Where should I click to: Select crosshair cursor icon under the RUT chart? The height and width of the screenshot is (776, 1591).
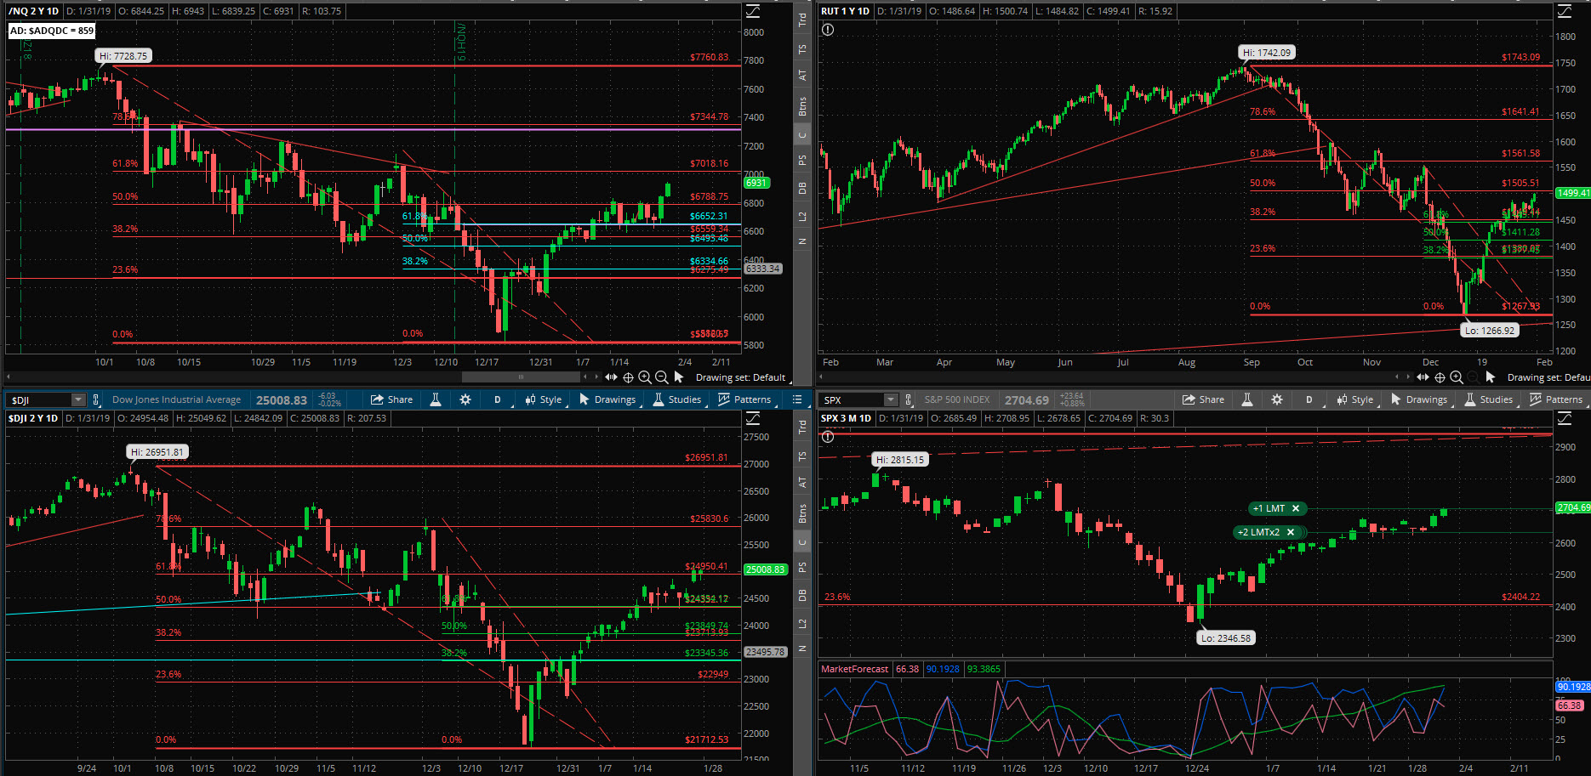click(1440, 377)
